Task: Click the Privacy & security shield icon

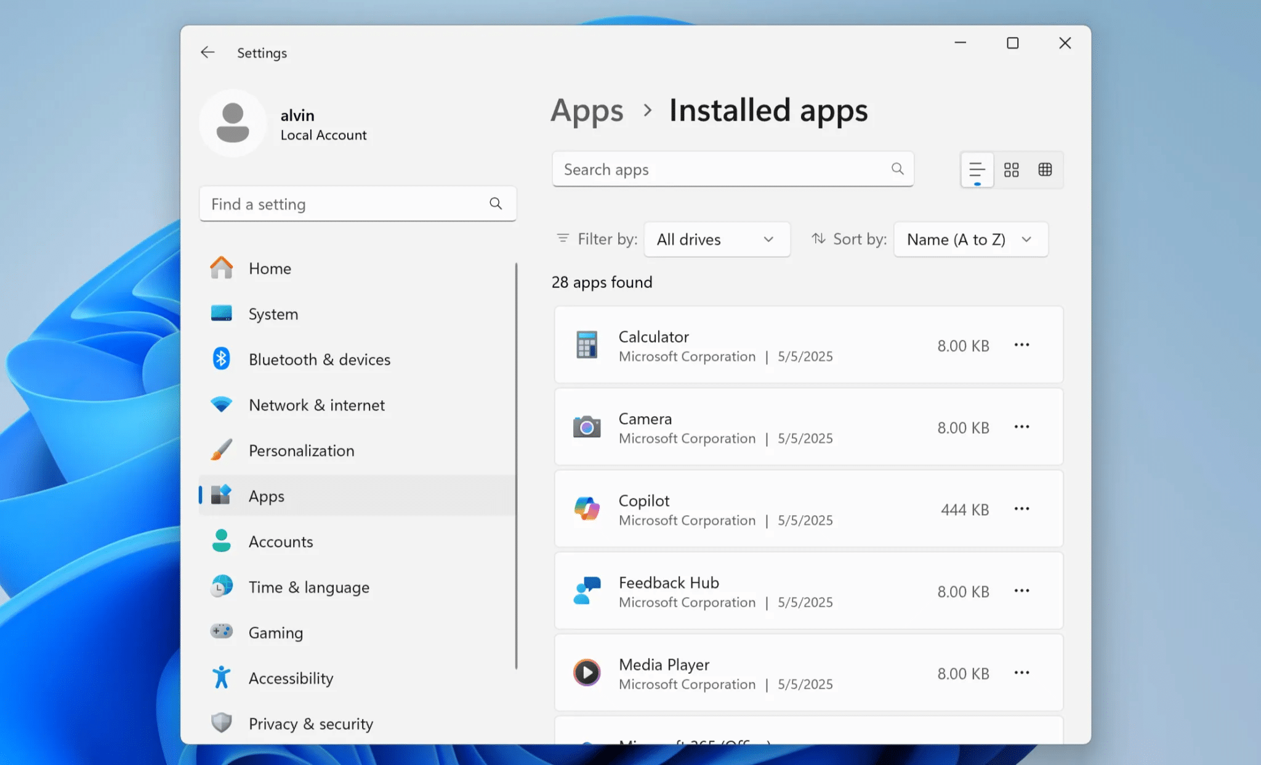Action: (221, 723)
